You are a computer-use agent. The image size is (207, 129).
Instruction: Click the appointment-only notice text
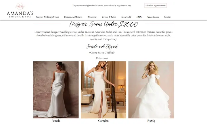click(x=102, y=5)
